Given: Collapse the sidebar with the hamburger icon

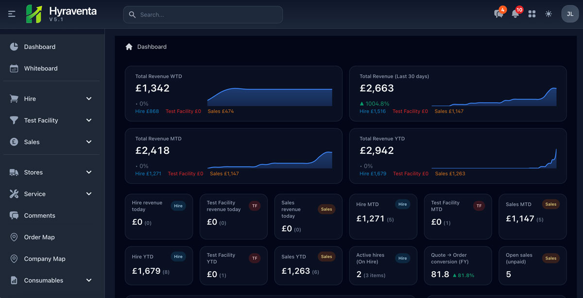Looking at the screenshot, I should [12, 14].
